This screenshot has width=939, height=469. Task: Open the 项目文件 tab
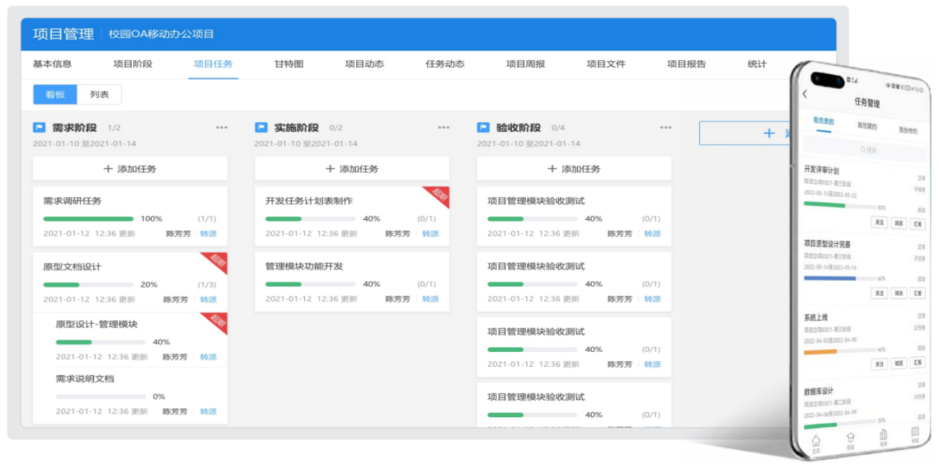(x=606, y=64)
